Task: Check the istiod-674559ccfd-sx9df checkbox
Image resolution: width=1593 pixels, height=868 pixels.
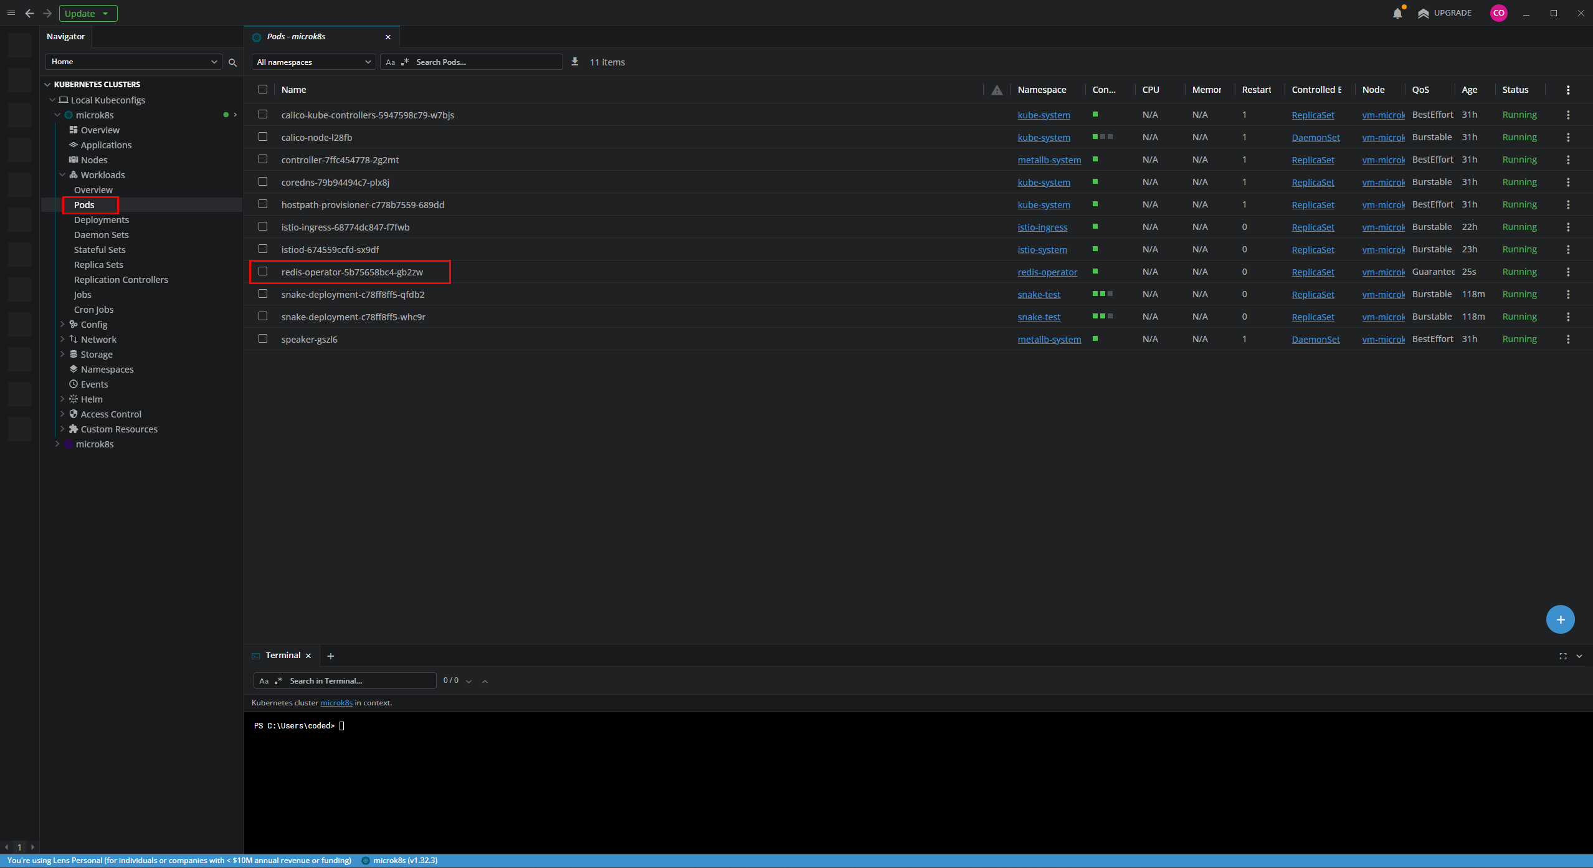Action: tap(263, 249)
